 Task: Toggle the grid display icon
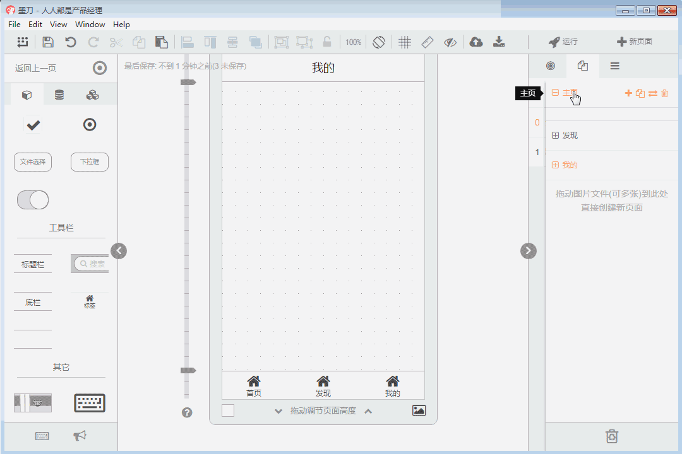click(405, 42)
